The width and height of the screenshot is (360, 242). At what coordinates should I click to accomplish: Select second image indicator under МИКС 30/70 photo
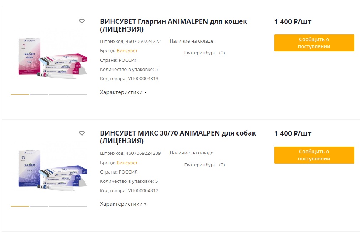coord(39,206)
